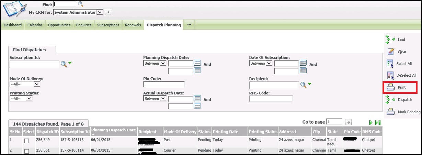Click the Subscription Id lookup magnifier icon
This screenshot has width=422, height=155.
63,64
